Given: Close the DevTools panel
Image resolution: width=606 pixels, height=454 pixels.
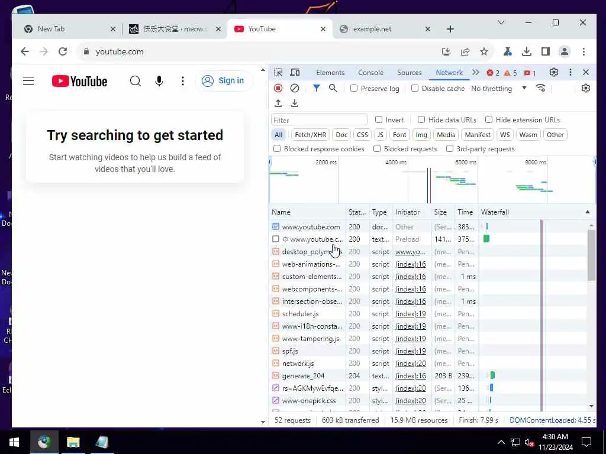Looking at the screenshot, I should click(586, 72).
